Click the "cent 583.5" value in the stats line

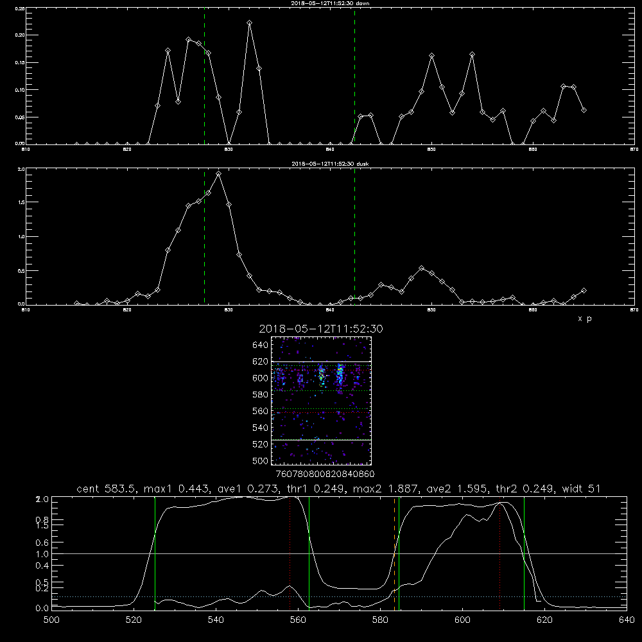pyautogui.click(x=106, y=489)
